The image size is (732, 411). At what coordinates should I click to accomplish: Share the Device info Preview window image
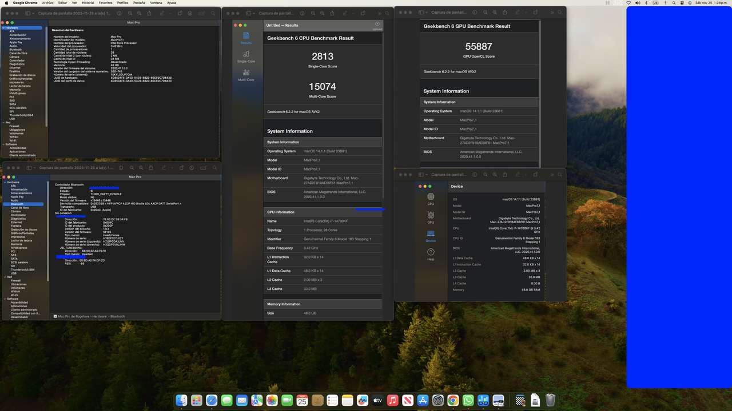pyautogui.click(x=505, y=175)
